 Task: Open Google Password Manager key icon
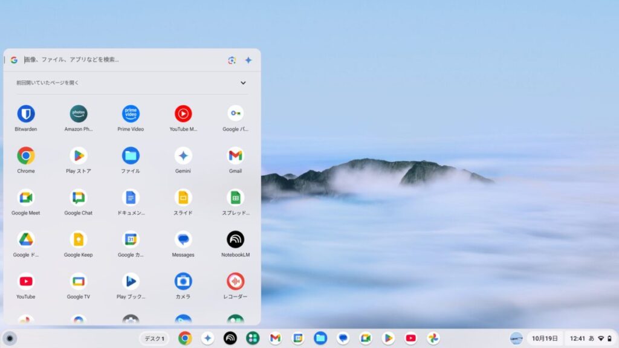(x=235, y=114)
